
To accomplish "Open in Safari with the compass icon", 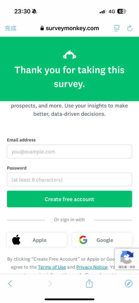I will [x=129, y=284].
